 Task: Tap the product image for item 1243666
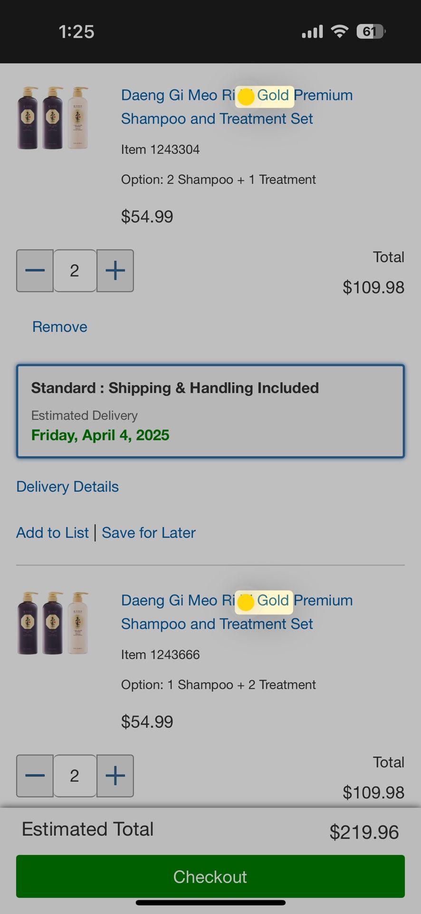point(53,623)
